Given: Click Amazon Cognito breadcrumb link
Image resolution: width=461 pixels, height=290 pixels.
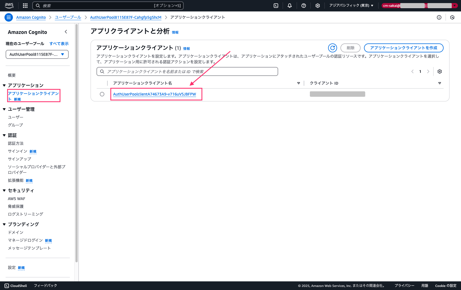Looking at the screenshot, I should (x=31, y=17).
